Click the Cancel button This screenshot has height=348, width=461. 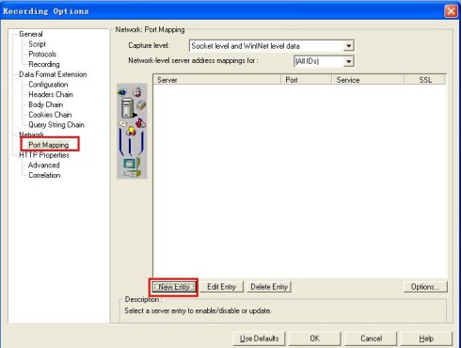tap(371, 339)
